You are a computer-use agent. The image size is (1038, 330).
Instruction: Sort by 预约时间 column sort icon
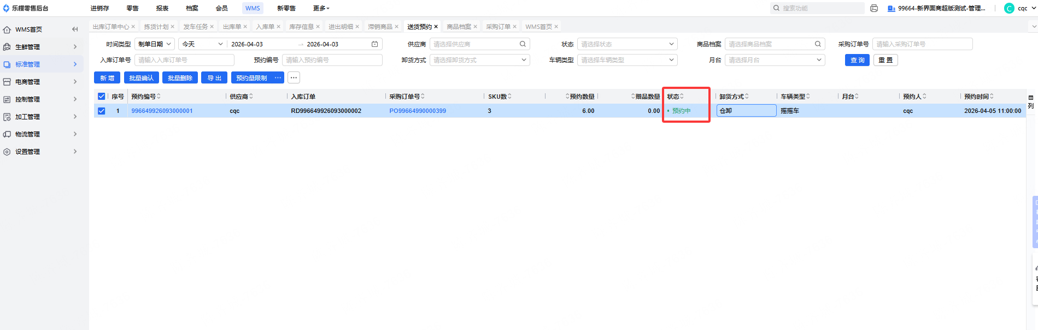(x=992, y=97)
